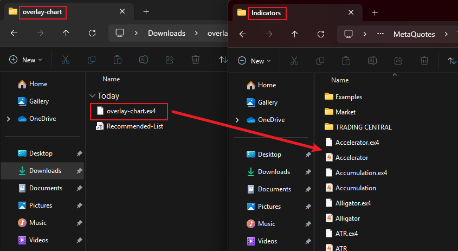
Task: Collapse the Today group
Action: 92,96
